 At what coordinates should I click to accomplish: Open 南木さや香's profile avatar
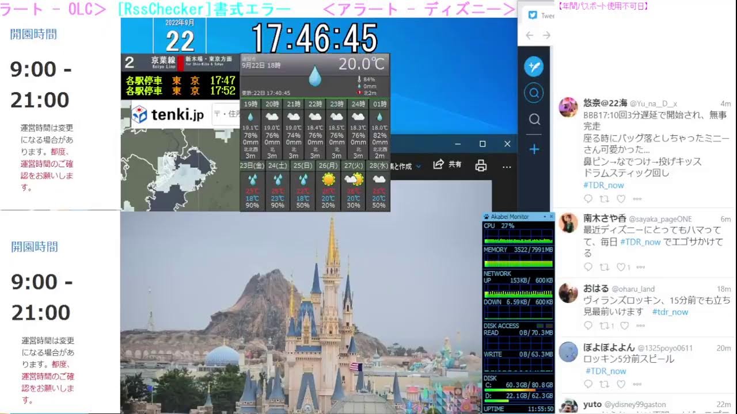point(568,223)
